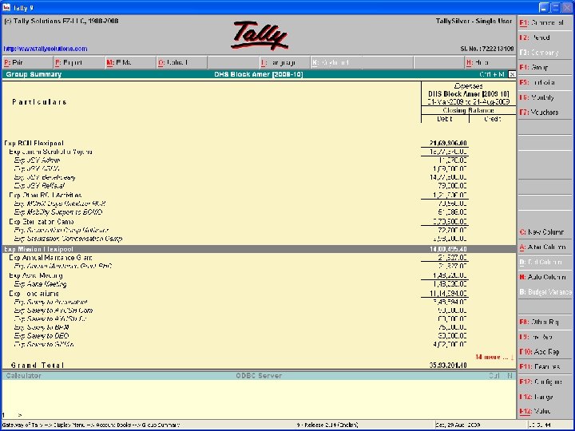
Task: Select Exp Salary to DEO row
Action: pos(259,336)
